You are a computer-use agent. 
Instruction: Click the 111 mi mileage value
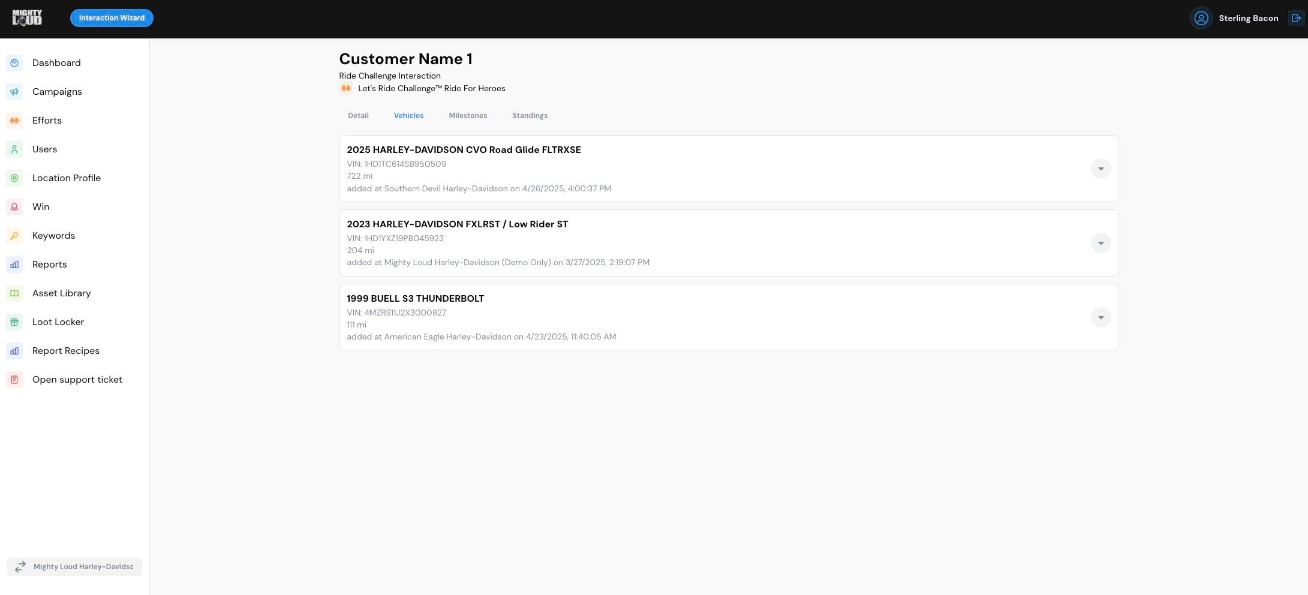coord(356,324)
